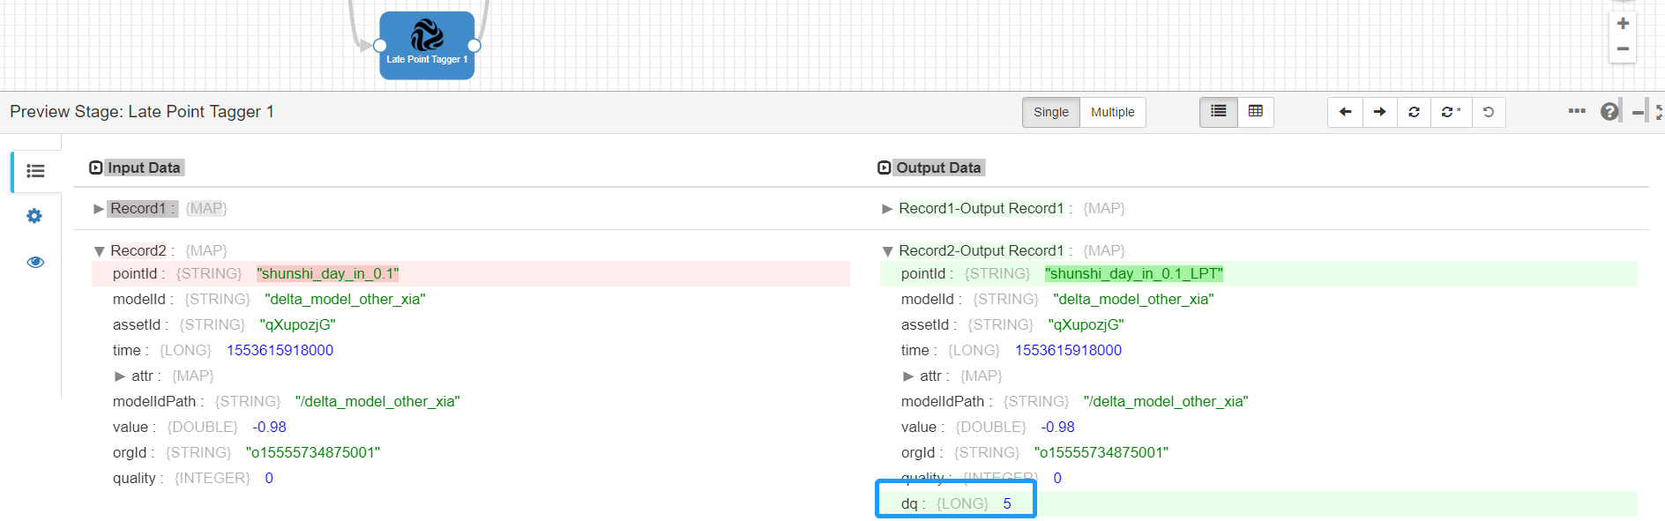Go to the next stage with right arrow
Screen dimensions: 1665x521
(x=1380, y=112)
